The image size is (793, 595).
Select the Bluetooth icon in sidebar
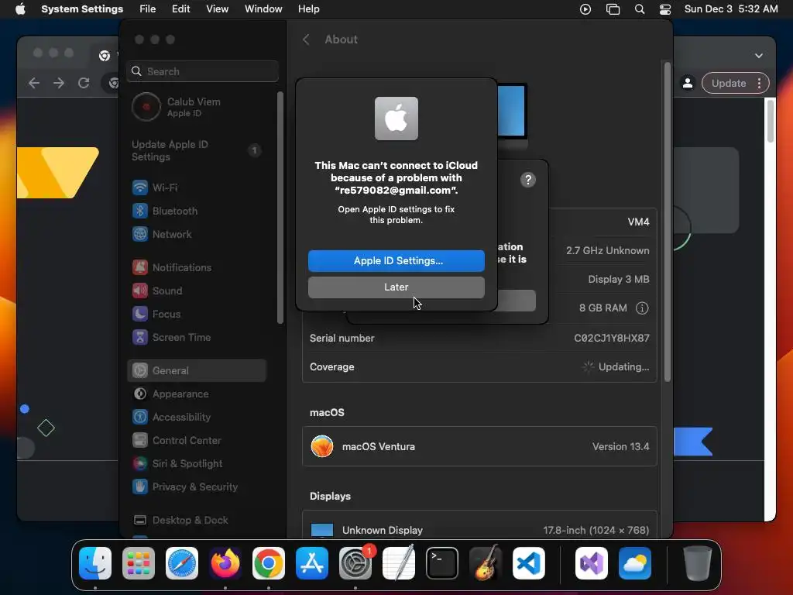tap(140, 211)
